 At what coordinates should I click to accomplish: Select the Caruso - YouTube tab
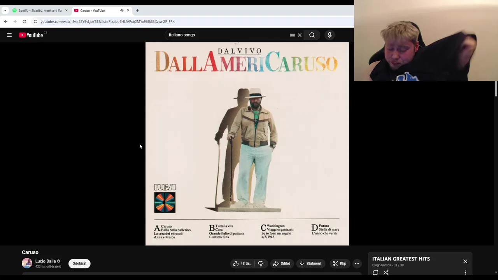97,10
